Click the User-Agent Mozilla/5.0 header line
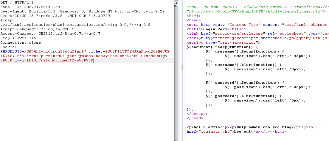The width and height of the screenshot is (329, 141). coord(82,11)
